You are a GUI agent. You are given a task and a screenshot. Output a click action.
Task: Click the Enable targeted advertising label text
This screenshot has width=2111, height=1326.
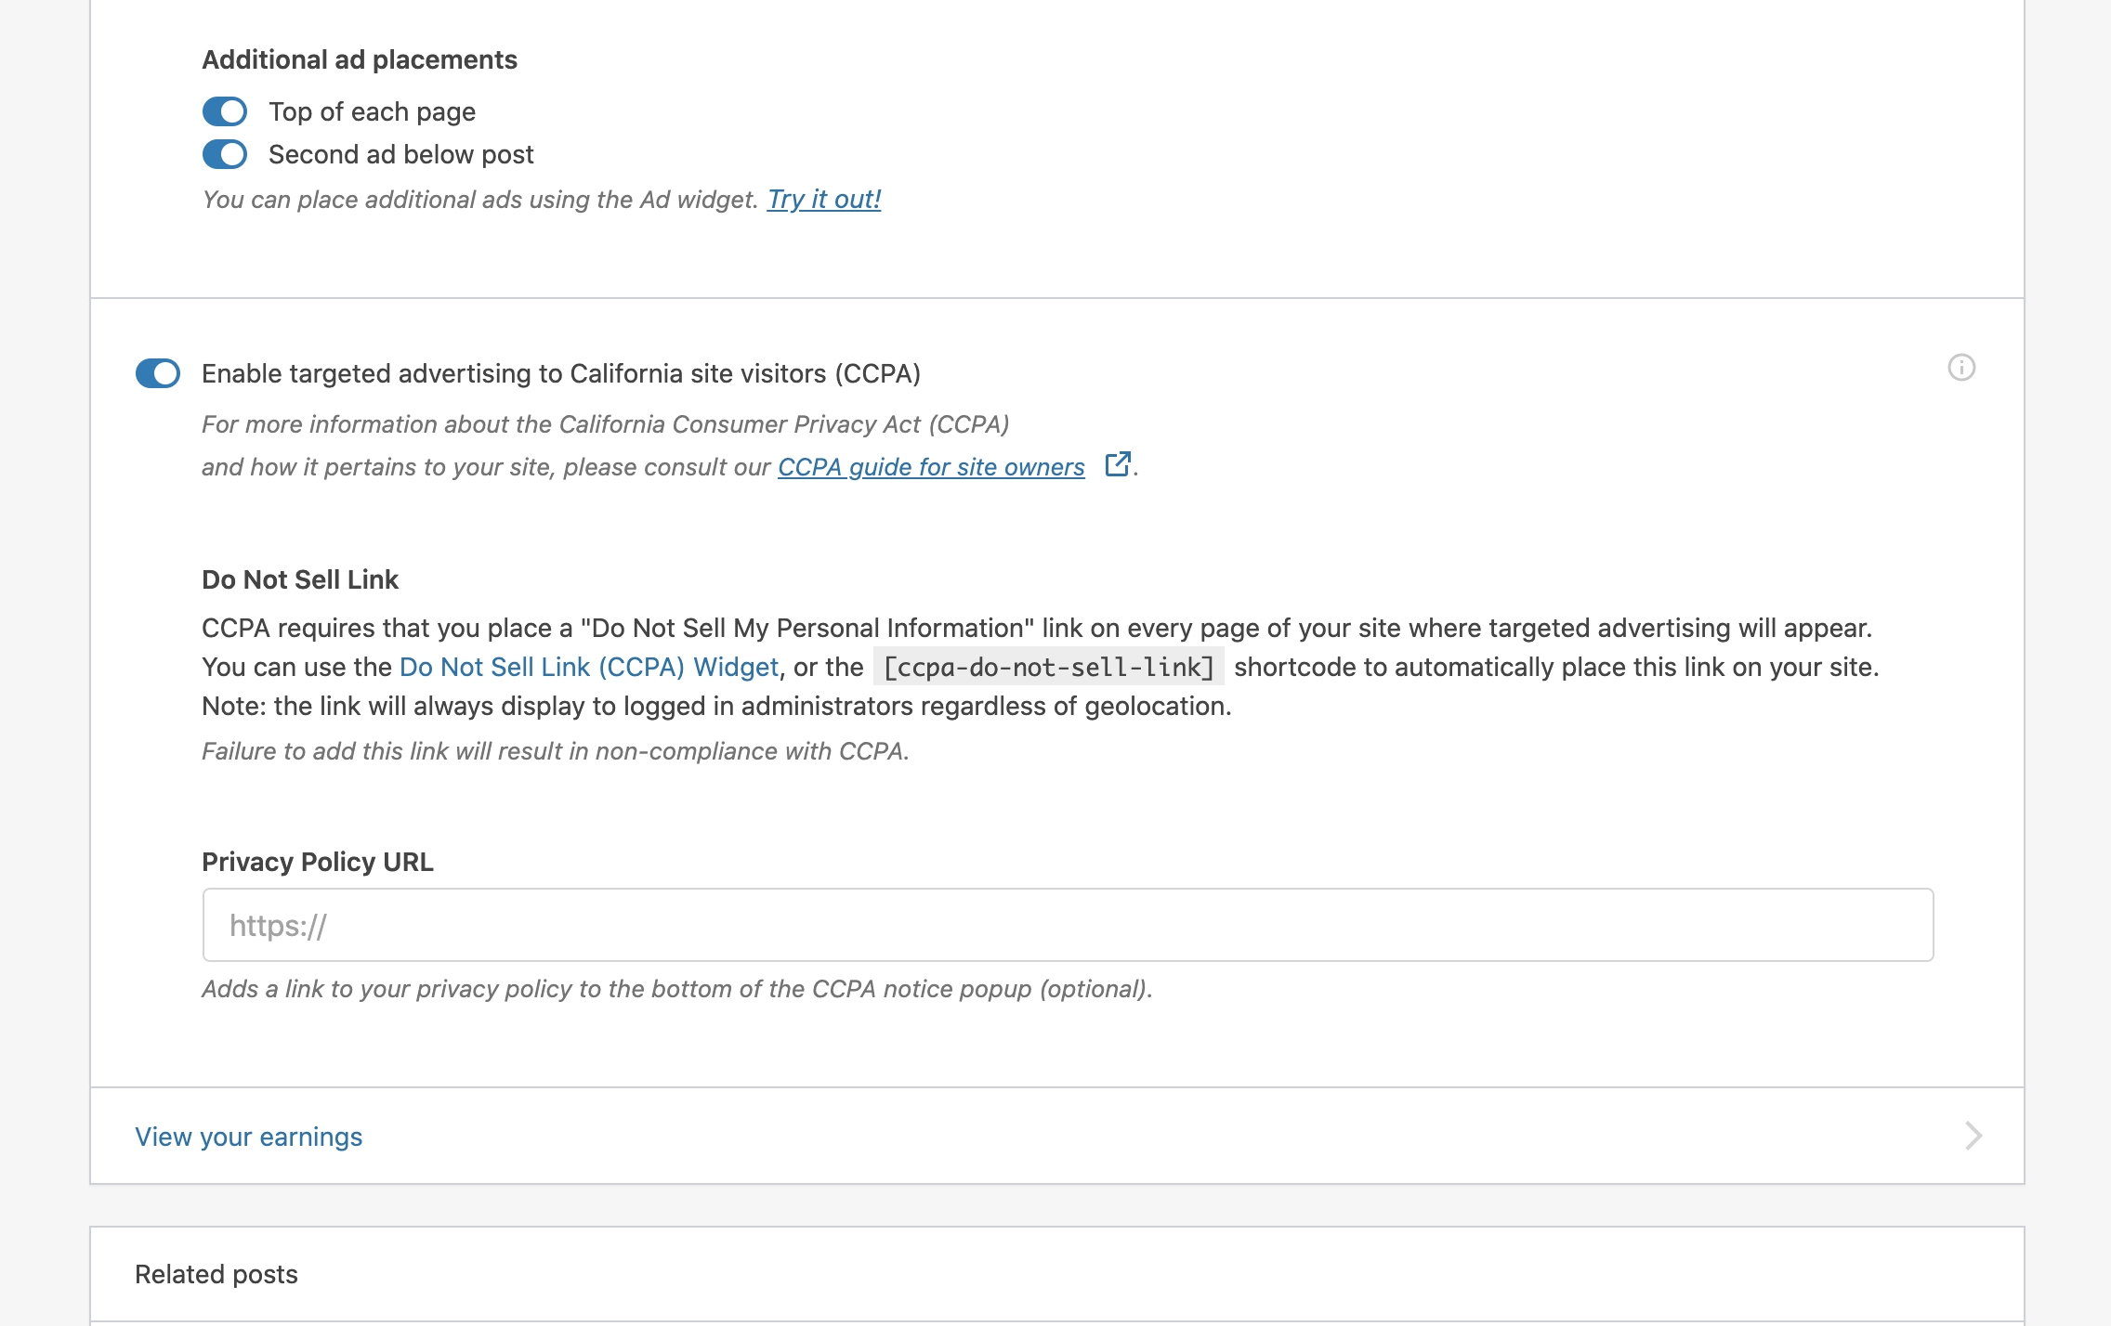pyautogui.click(x=561, y=373)
